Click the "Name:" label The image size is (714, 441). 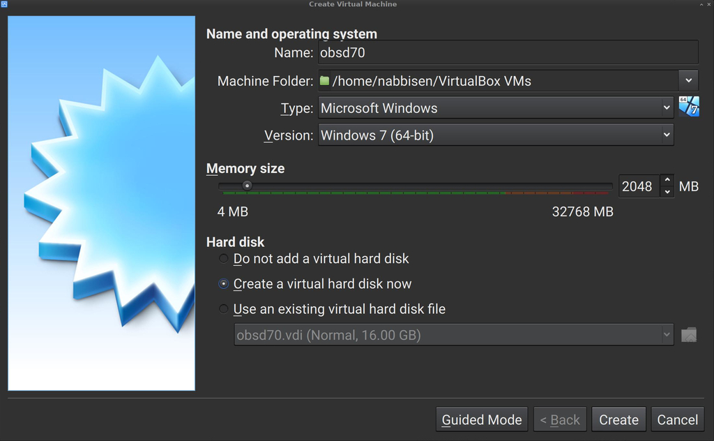[x=294, y=53]
